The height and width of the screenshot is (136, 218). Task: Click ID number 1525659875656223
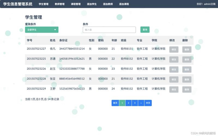[72, 89]
